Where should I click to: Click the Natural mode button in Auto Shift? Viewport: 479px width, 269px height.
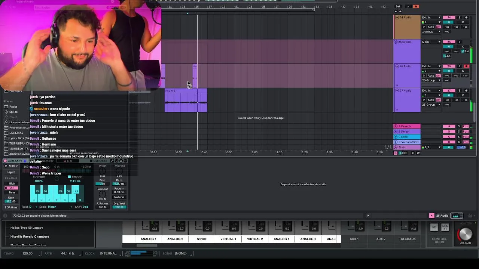[119, 197]
